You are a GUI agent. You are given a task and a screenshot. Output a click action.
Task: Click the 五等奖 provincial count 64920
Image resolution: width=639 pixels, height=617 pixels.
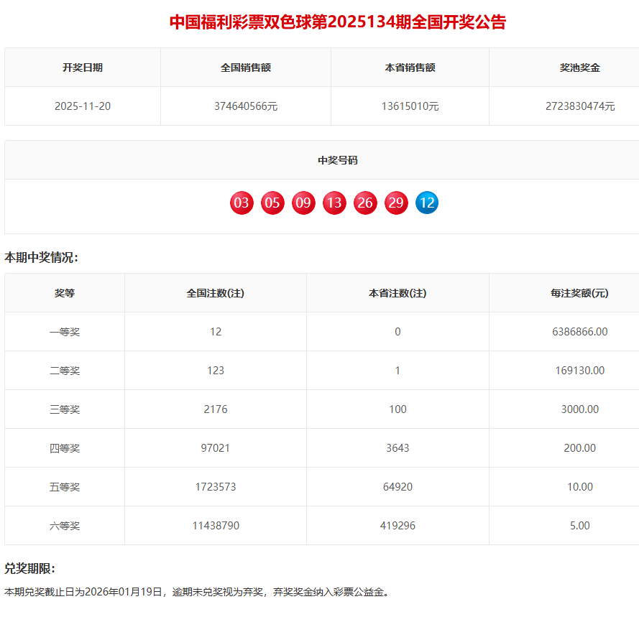397,487
